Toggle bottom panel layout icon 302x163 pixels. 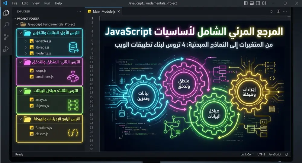pos(252,3)
